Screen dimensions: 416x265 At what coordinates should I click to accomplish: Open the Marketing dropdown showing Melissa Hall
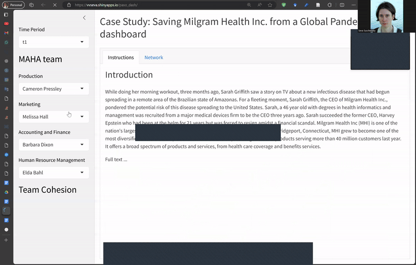click(x=54, y=117)
